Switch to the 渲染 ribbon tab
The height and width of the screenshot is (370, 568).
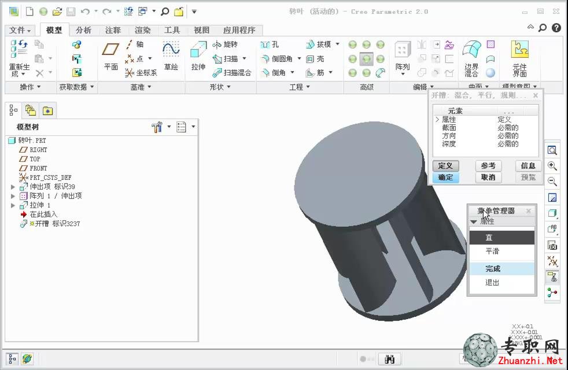click(x=142, y=30)
